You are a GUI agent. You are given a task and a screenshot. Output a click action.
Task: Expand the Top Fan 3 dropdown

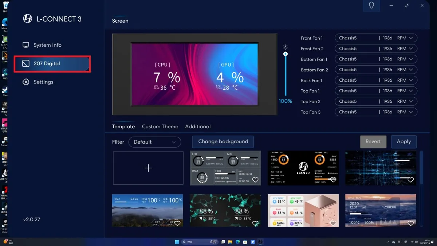coord(376,112)
